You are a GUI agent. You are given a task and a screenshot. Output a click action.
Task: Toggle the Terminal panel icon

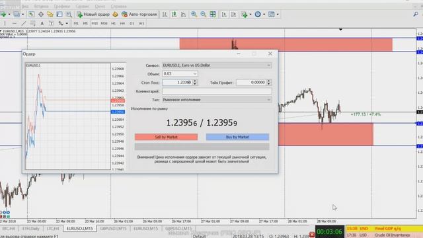click(x=59, y=15)
